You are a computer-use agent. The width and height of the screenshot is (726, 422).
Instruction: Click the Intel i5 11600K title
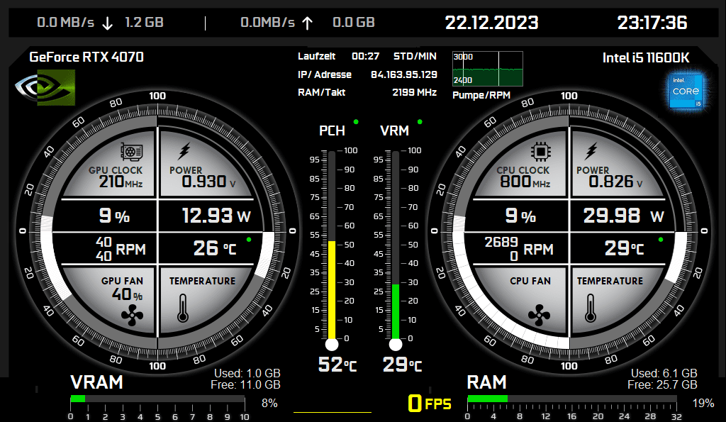(x=646, y=57)
